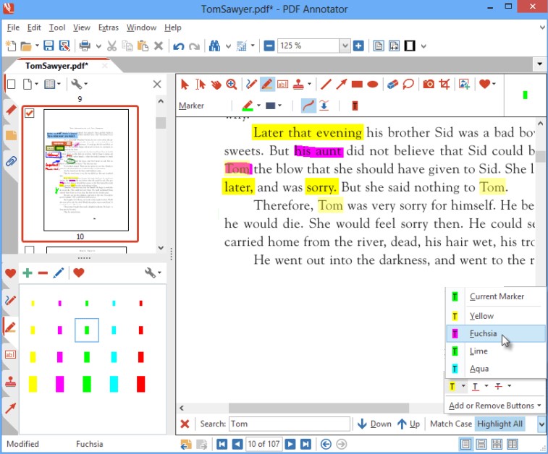This screenshot has width=548, height=454.
Task: Select the large red marker swatch
Action: coord(141,384)
